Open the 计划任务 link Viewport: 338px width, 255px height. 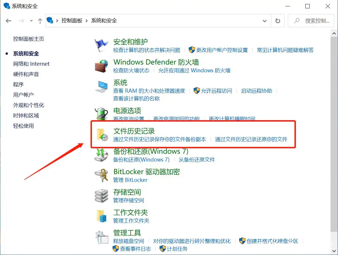click(177, 249)
